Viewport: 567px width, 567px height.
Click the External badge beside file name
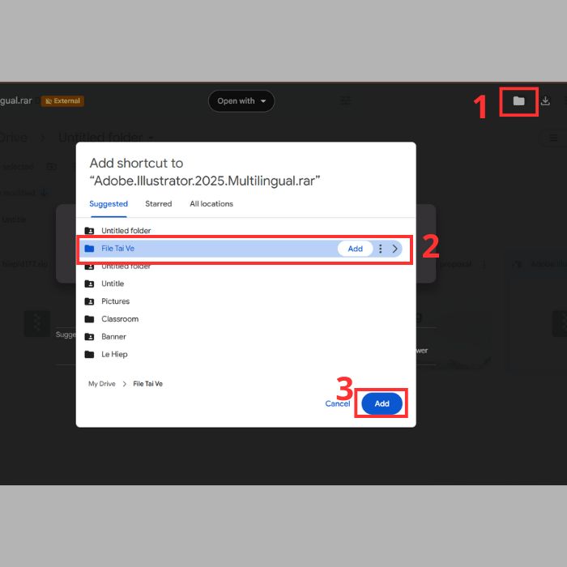pyautogui.click(x=62, y=101)
